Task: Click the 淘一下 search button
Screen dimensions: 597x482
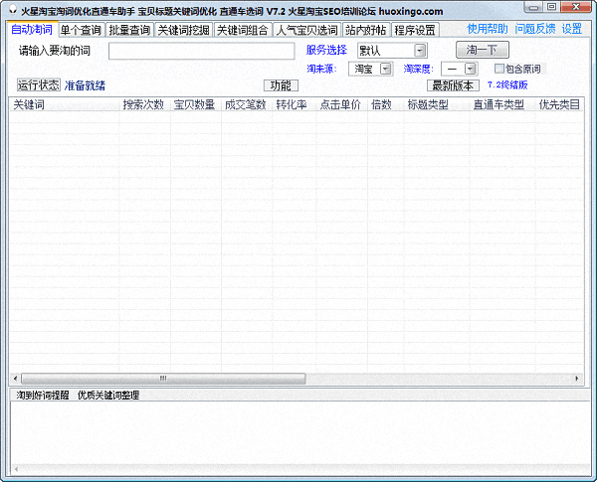Action: tap(482, 50)
